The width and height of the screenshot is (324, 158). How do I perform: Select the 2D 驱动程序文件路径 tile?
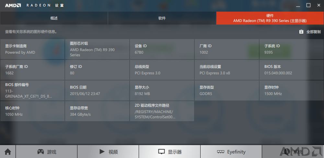coord(162,111)
